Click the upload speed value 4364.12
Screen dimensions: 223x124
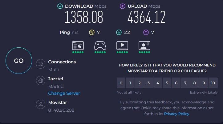click(146, 17)
